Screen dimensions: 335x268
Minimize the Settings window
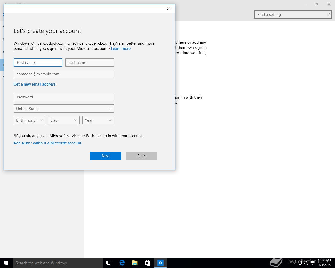(x=305, y=4)
